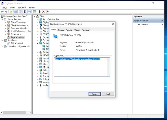The height and width of the screenshot is (120, 167).
Task: Select Performans tree item
Action: (x=16, y=34)
